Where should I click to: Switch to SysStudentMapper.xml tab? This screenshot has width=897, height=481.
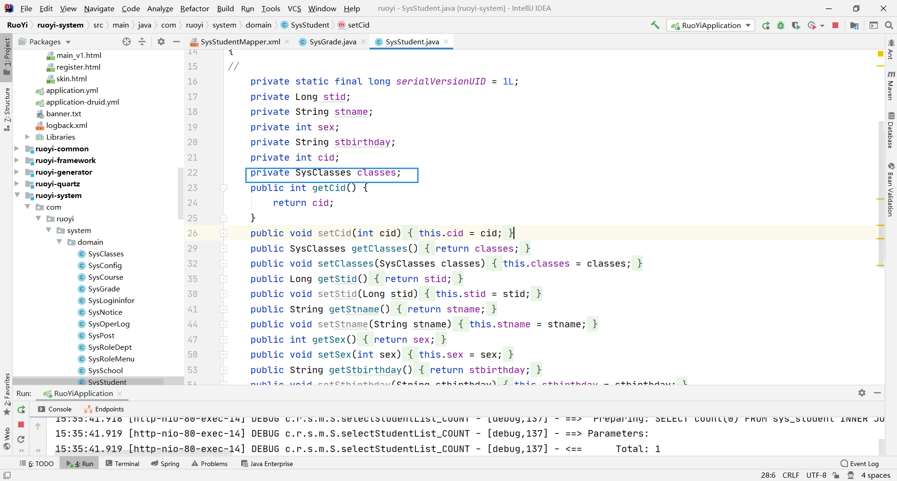click(x=240, y=42)
